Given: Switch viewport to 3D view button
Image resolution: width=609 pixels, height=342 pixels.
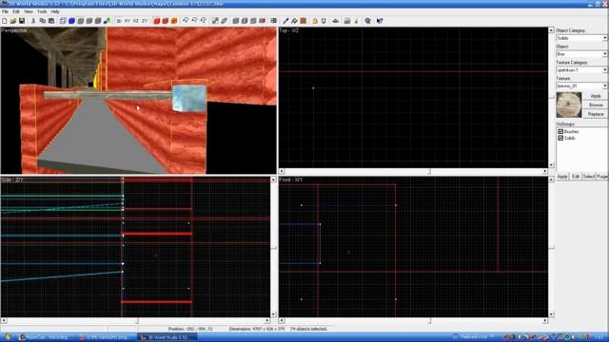Looking at the screenshot, I should tap(119, 21).
